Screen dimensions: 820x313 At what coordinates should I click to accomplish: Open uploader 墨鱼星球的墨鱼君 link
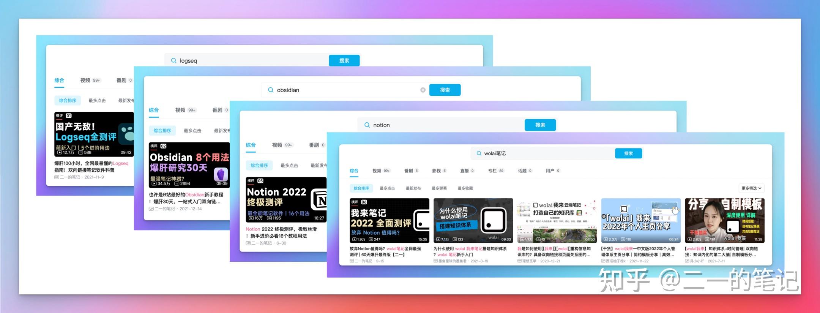click(x=452, y=261)
